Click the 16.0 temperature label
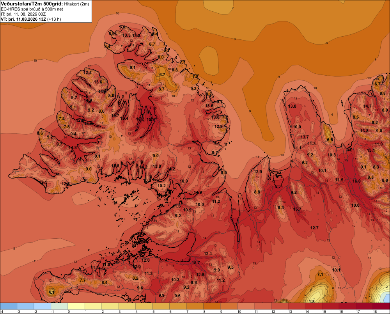This screenshot has height=314, width=390. tap(356, 181)
